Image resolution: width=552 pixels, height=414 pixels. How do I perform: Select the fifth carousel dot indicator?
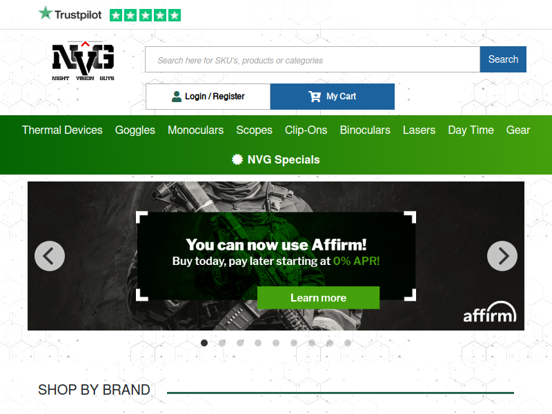(276, 343)
